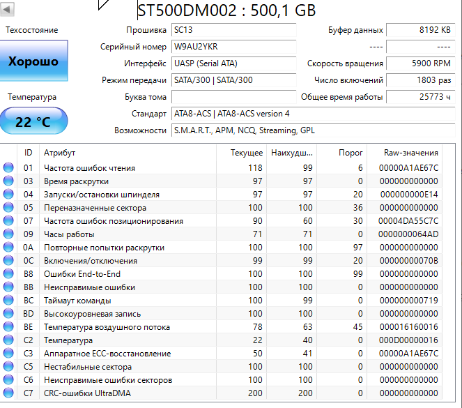Image resolution: width=462 pixels, height=408 pixels.
Task: Select firmware field showing SC13
Action: [x=234, y=30]
